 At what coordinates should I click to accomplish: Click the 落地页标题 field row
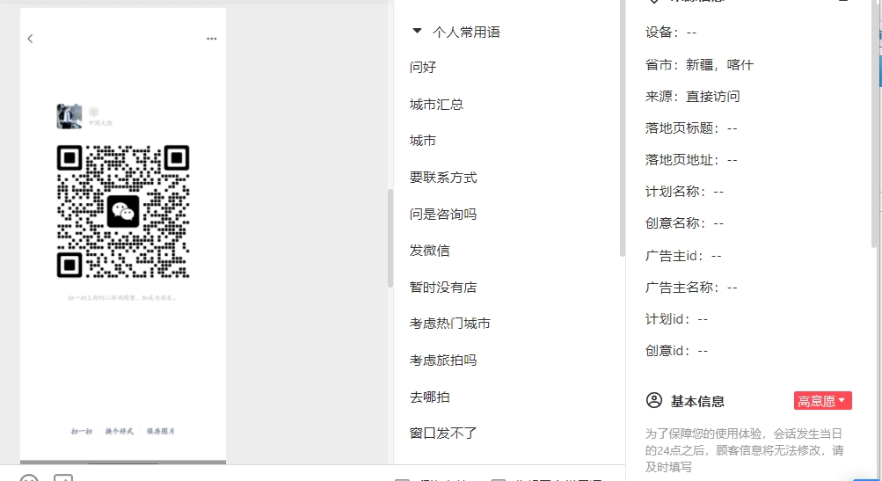click(x=691, y=128)
